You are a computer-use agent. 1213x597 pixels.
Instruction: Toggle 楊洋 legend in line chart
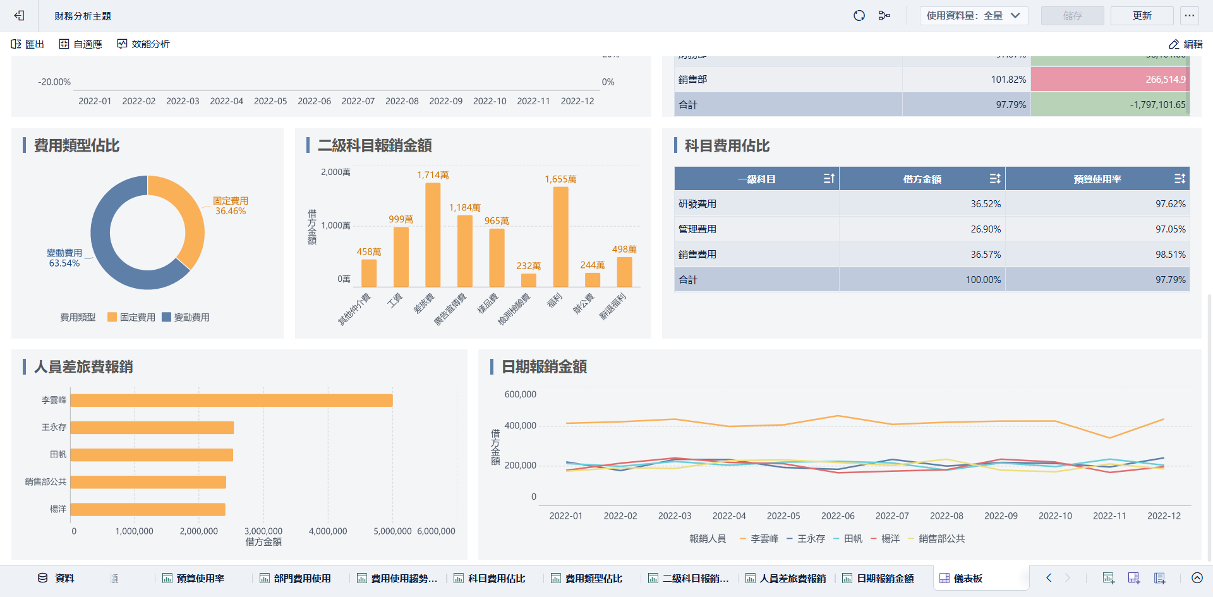pyautogui.click(x=885, y=539)
